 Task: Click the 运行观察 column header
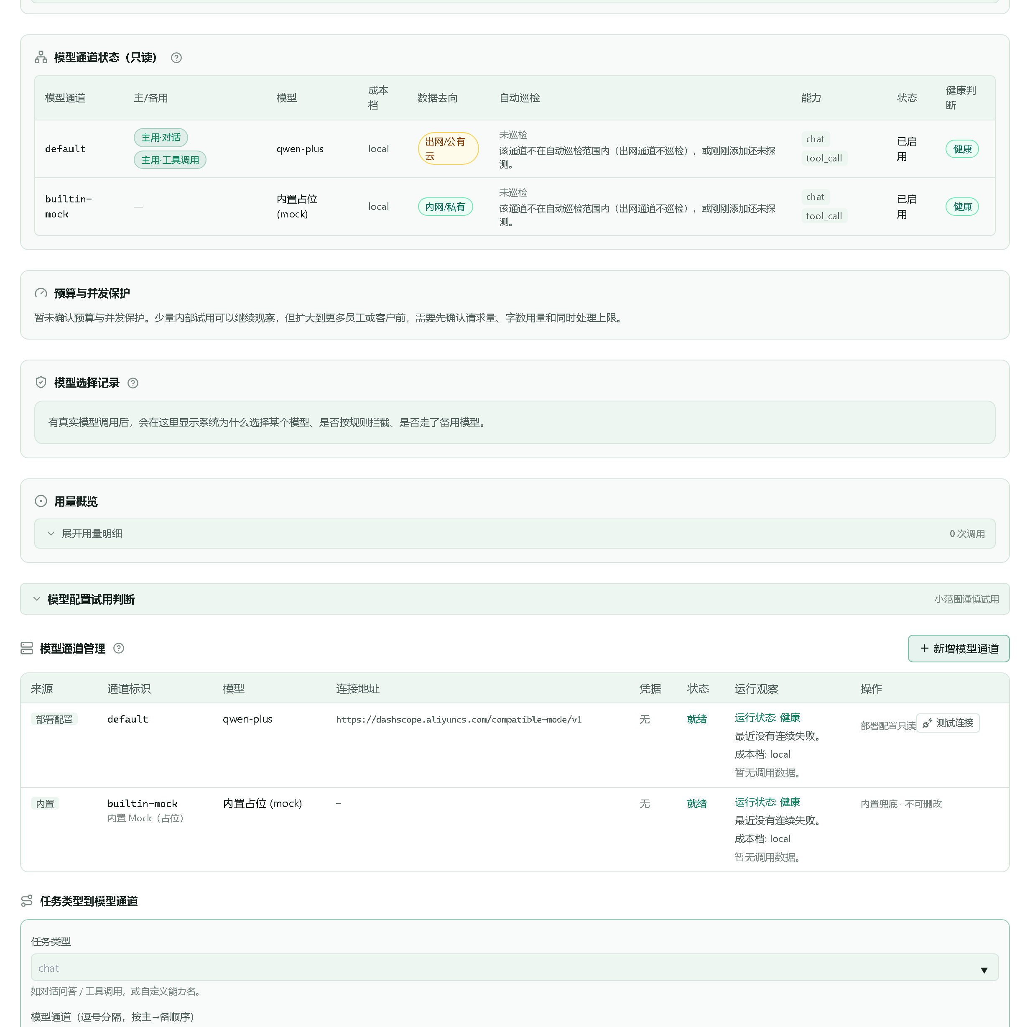pyautogui.click(x=757, y=689)
